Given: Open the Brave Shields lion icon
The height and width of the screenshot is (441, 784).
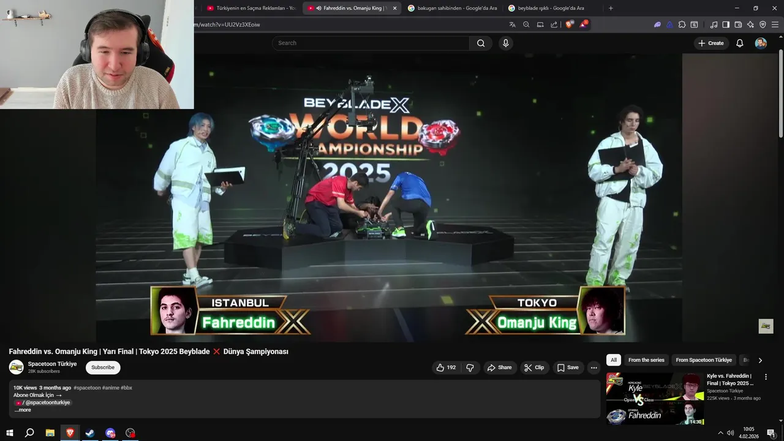Looking at the screenshot, I should pyautogui.click(x=569, y=24).
